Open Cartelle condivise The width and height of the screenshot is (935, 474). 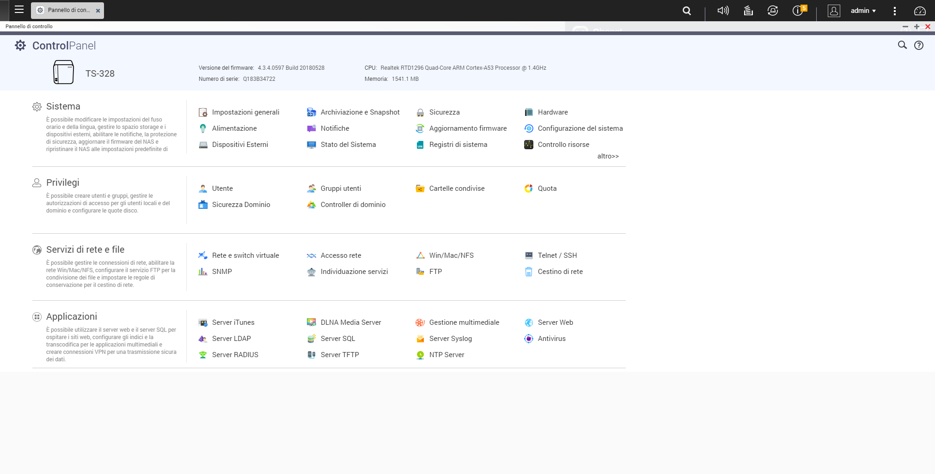pyautogui.click(x=457, y=188)
